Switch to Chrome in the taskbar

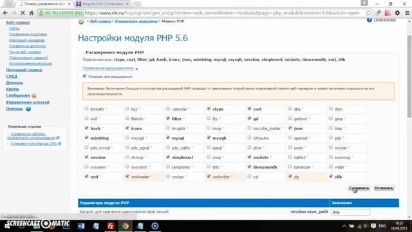tap(126, 226)
